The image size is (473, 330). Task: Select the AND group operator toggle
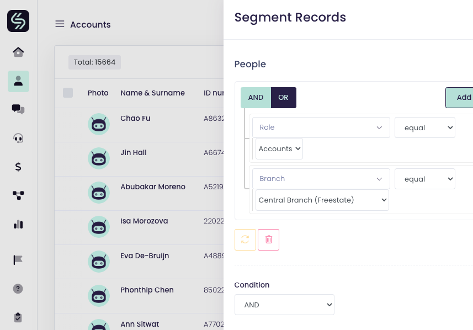(x=256, y=98)
